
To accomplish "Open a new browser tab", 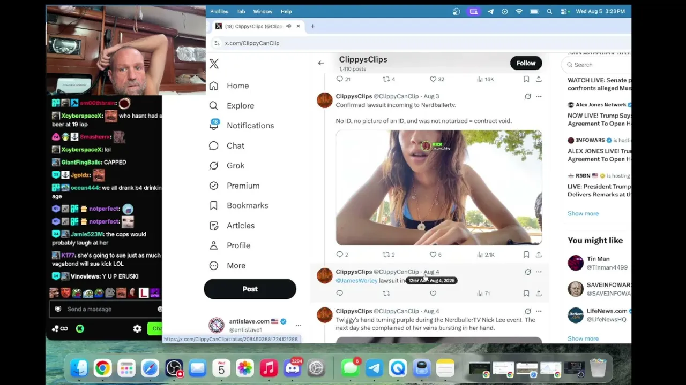I will point(312,26).
